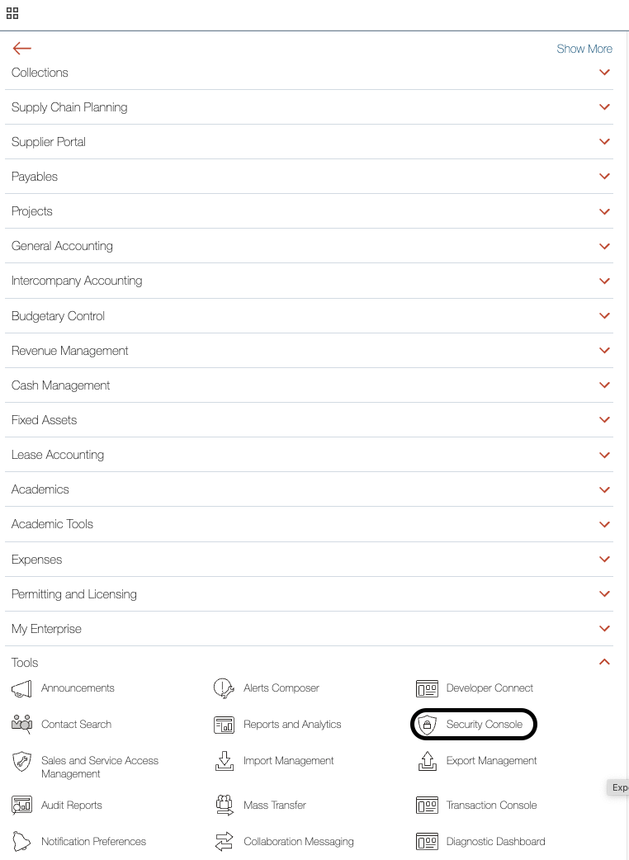Viewport: 629px width, 860px height.
Task: Open the Reports and Analytics link
Action: (292, 725)
